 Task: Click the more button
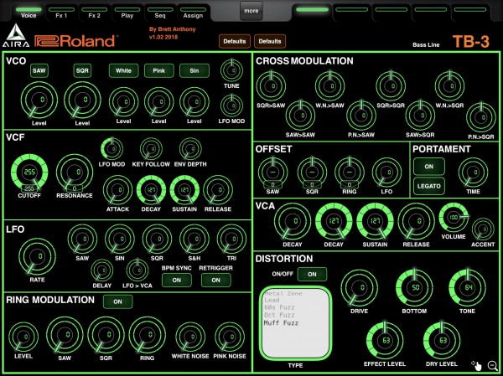click(251, 11)
